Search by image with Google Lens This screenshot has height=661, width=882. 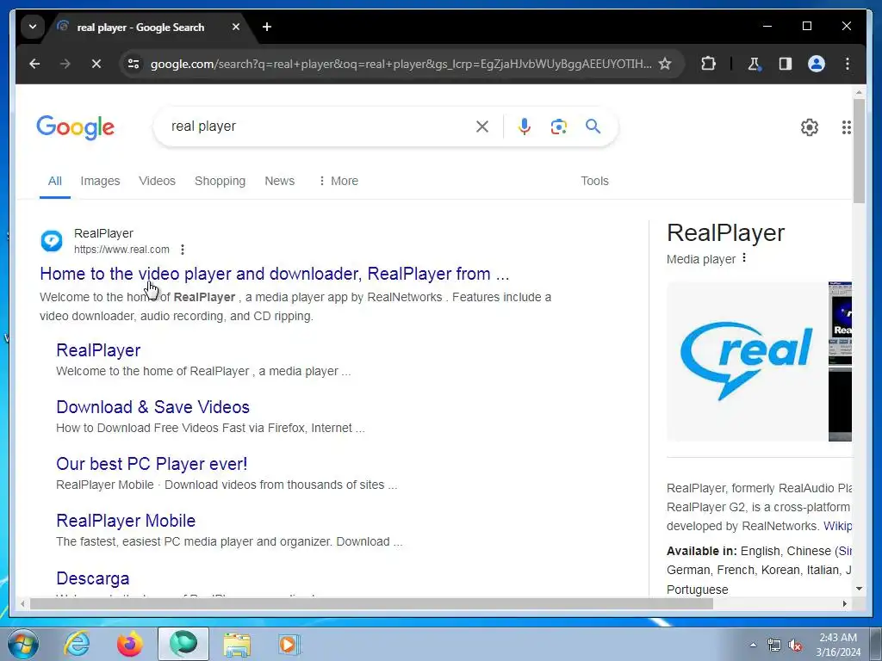click(558, 127)
